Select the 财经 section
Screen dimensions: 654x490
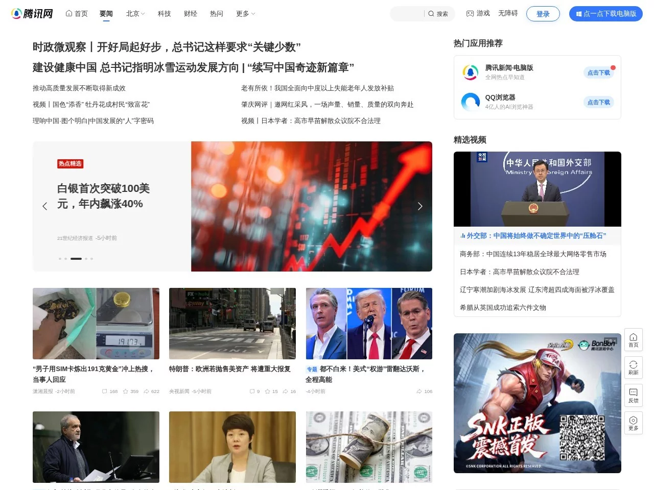click(x=190, y=14)
